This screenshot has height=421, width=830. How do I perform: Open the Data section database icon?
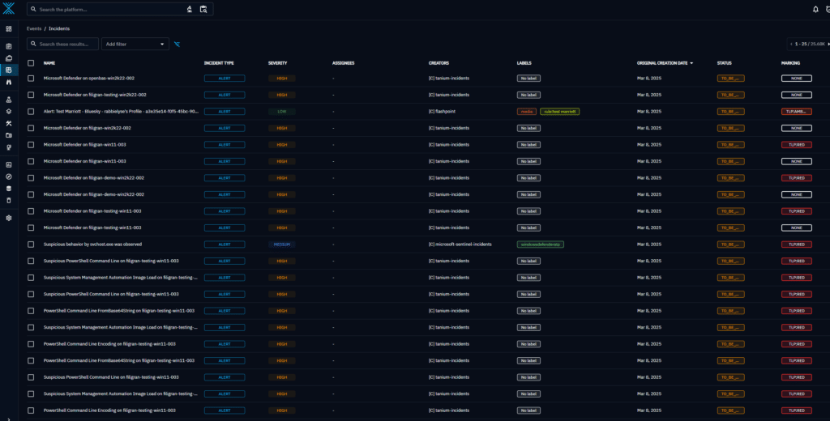[9, 188]
